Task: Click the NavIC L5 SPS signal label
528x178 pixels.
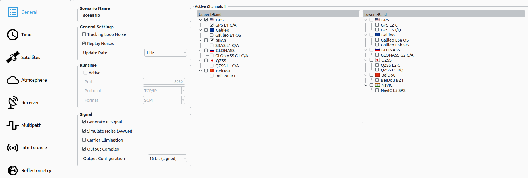Action: click(393, 90)
